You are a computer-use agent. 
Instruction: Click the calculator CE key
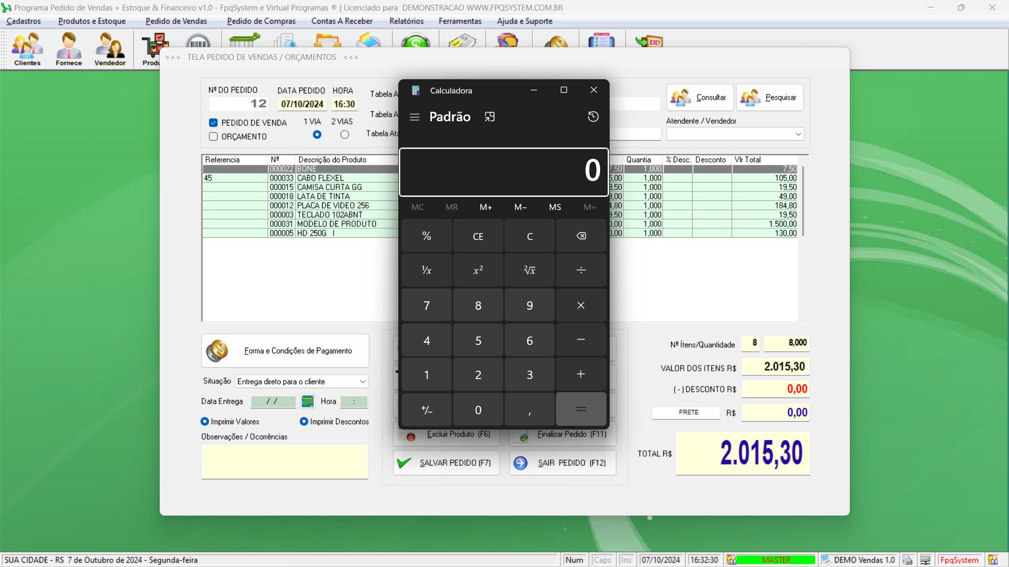(478, 236)
